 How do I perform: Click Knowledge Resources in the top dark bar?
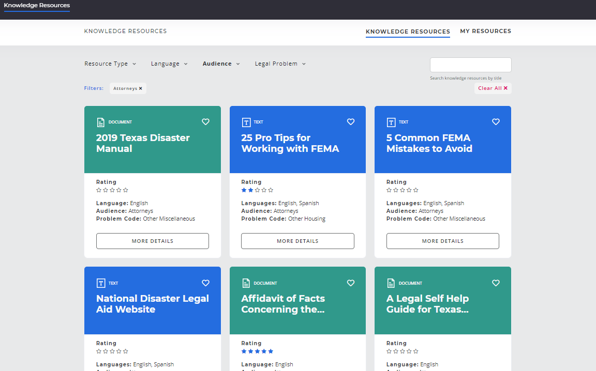coord(37,5)
